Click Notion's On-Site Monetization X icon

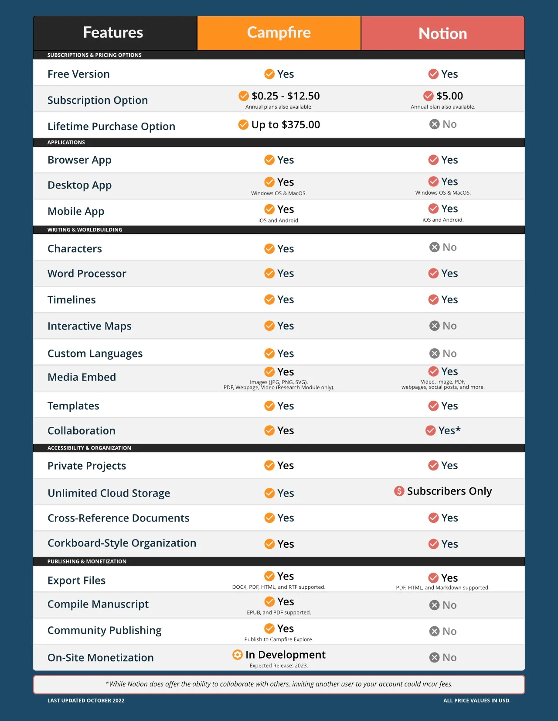[434, 658]
